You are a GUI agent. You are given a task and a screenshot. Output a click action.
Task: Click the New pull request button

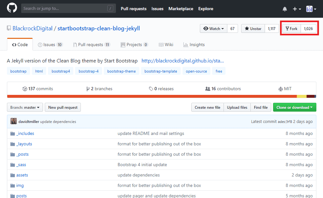coord(63,107)
